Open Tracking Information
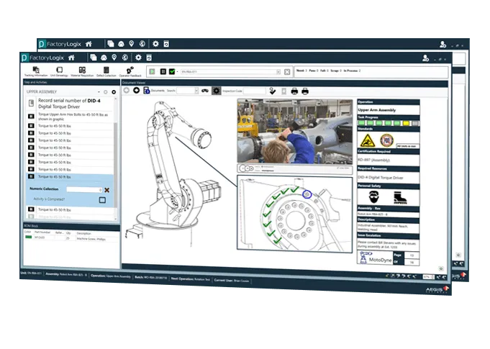This screenshot has height=349, width=490. (36, 71)
